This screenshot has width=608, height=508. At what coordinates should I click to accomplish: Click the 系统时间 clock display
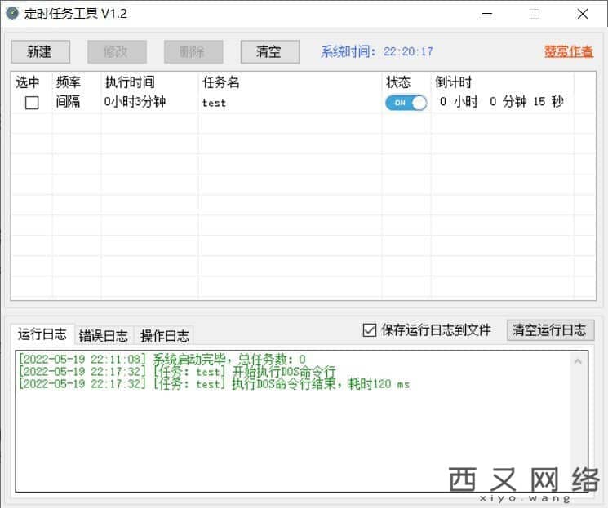click(377, 51)
